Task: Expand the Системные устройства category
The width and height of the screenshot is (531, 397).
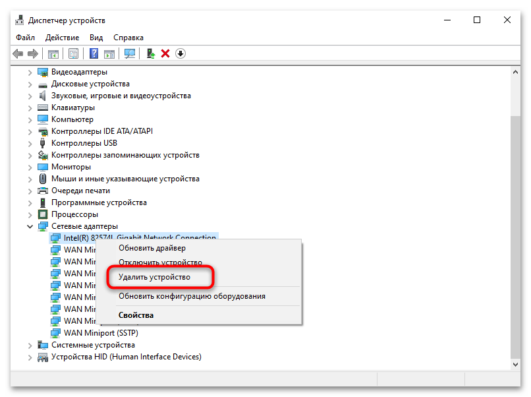Action: (x=30, y=344)
